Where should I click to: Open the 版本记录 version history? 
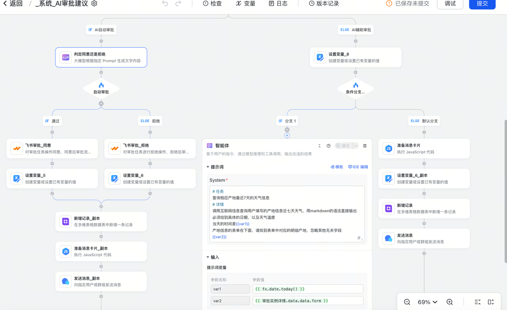(324, 4)
